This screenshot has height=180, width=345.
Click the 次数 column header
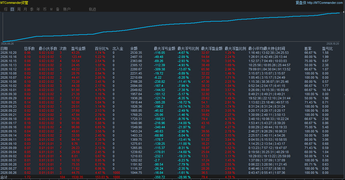tap(63, 48)
